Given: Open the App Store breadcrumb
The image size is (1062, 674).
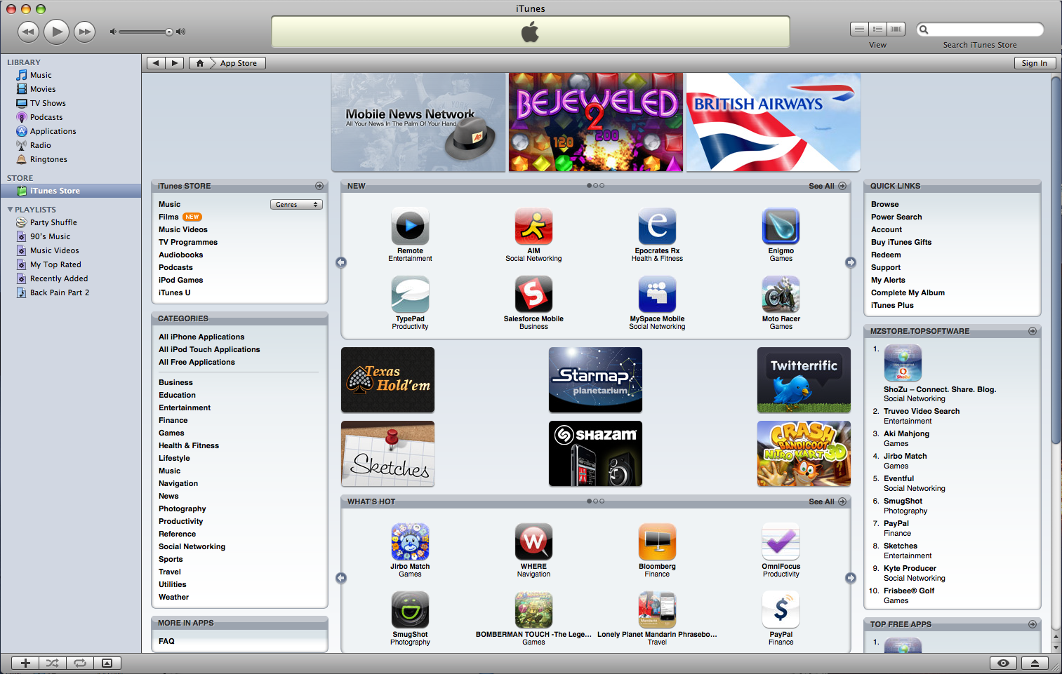Looking at the screenshot, I should (239, 63).
